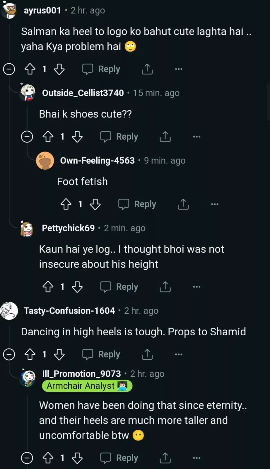Upvote ayrus001's comment about Salman's heel
This screenshot has width=270, height=469.
[30, 69]
